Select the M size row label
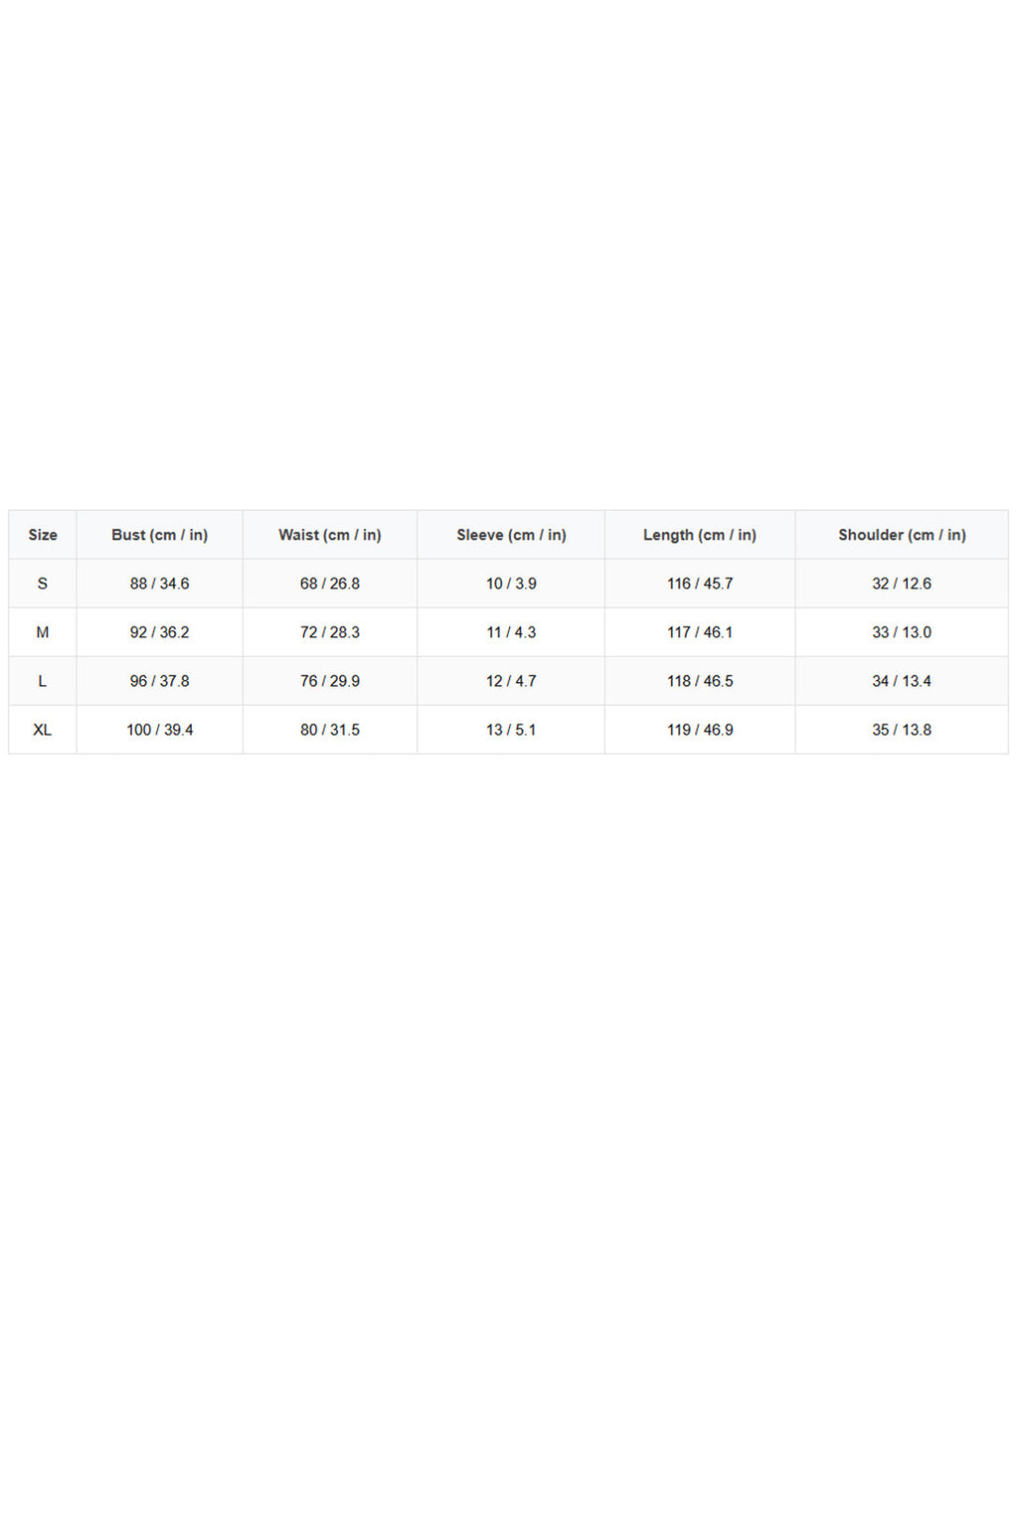 (x=43, y=632)
